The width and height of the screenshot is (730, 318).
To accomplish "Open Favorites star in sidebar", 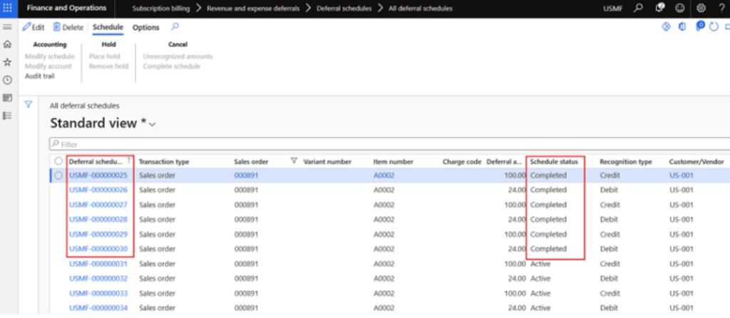I will pyautogui.click(x=8, y=62).
